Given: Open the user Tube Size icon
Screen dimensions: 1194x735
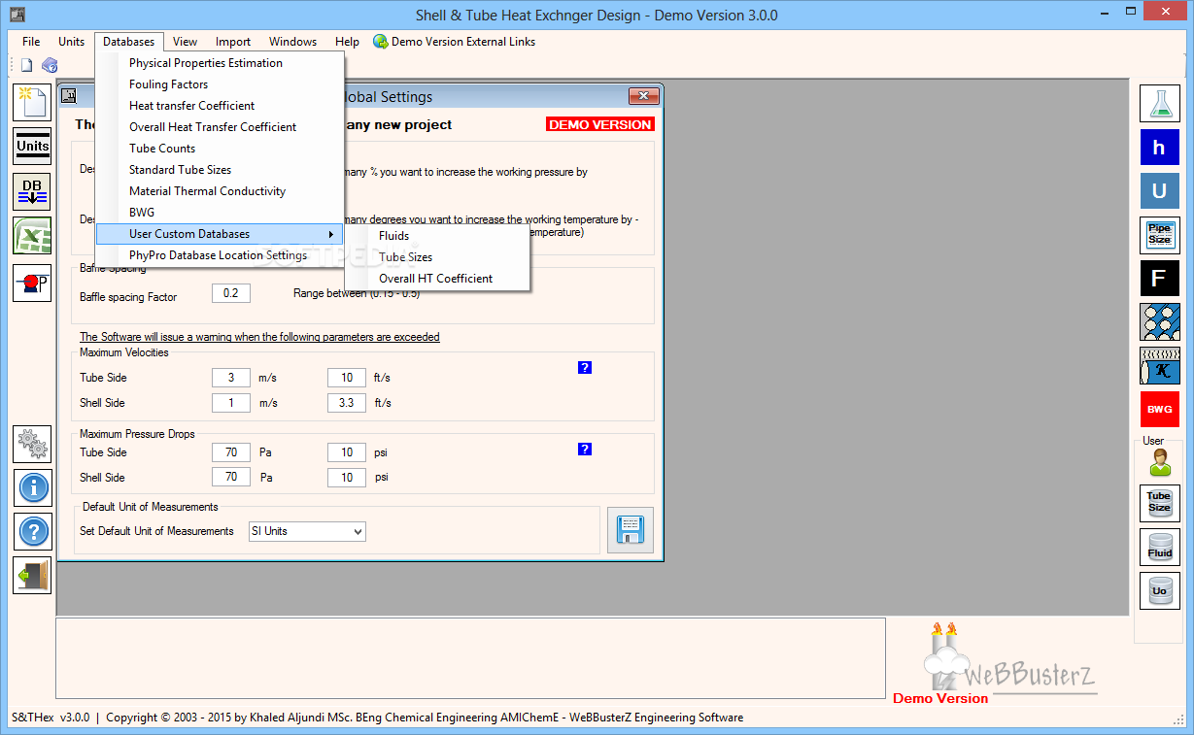Looking at the screenshot, I should tap(1159, 504).
